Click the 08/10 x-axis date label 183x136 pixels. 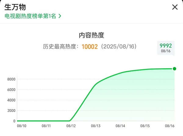(22, 126)
